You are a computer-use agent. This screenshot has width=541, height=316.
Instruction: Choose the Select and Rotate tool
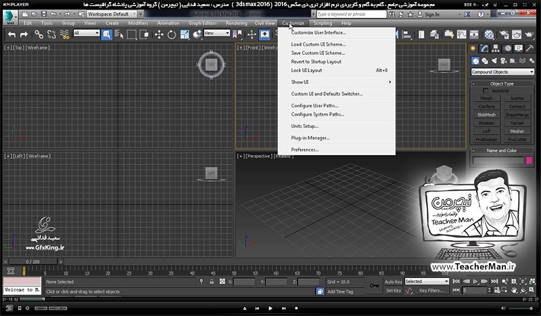tap(172, 35)
